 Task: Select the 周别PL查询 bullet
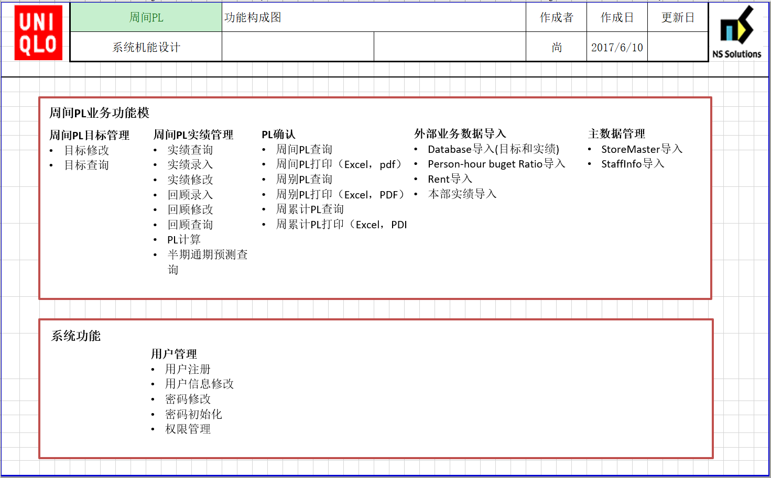[304, 179]
